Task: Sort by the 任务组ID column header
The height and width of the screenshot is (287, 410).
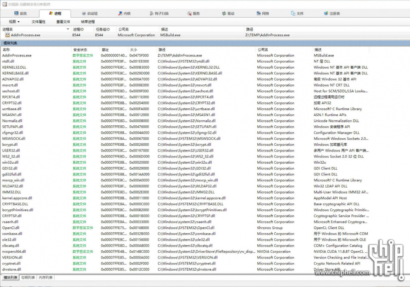Action: point(105,29)
